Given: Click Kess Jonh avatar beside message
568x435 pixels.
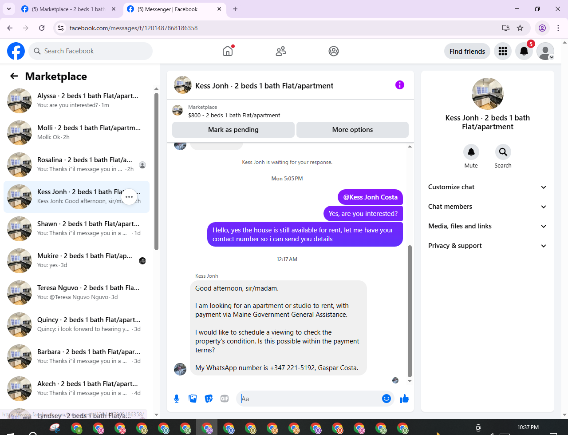Looking at the screenshot, I should point(180,369).
